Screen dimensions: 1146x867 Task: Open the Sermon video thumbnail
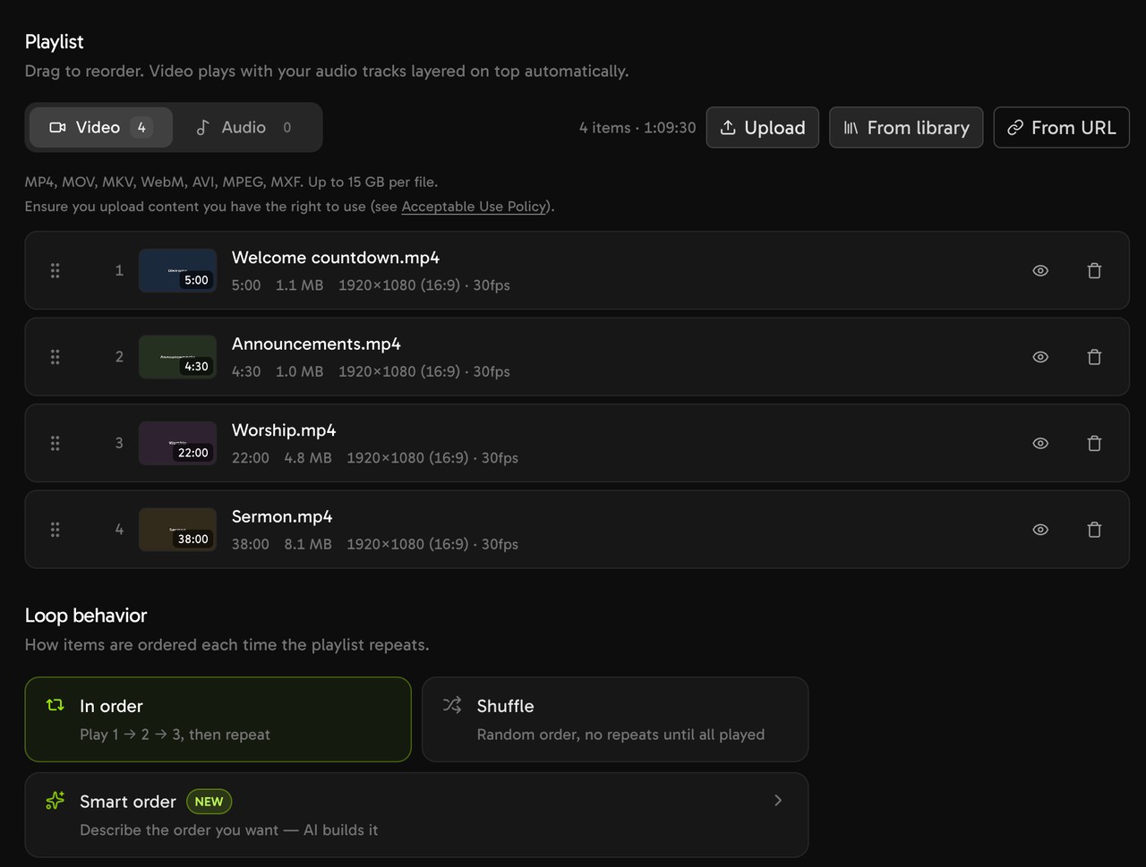tap(177, 530)
